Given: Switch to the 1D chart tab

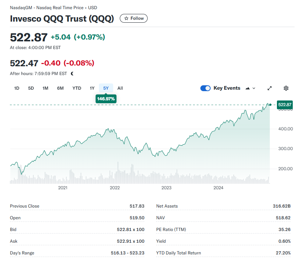Looking at the screenshot, I should (x=16, y=88).
